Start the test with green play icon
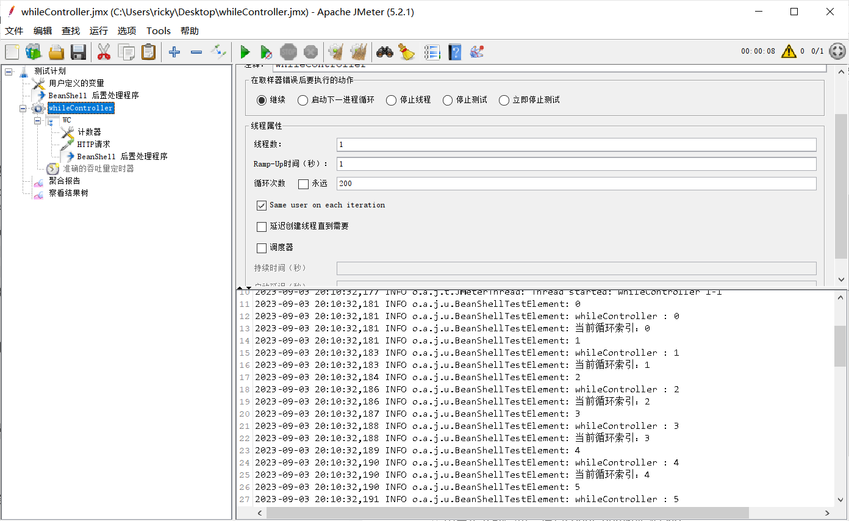This screenshot has height=521, width=849. point(245,52)
